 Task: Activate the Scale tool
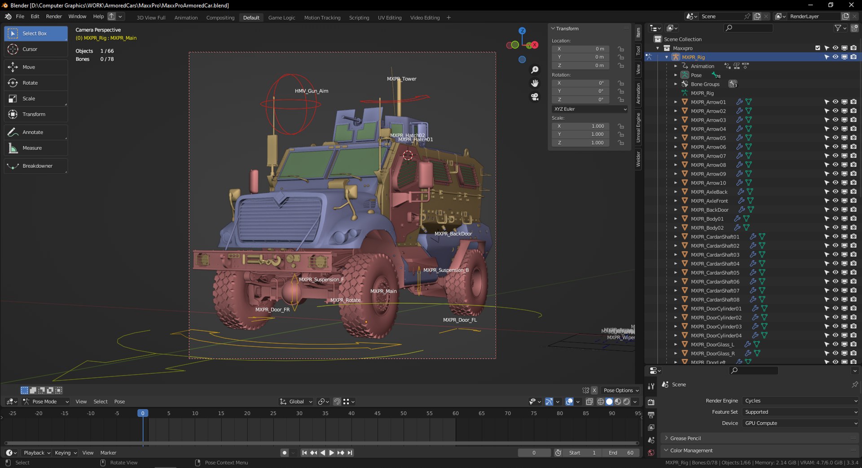[x=36, y=99]
